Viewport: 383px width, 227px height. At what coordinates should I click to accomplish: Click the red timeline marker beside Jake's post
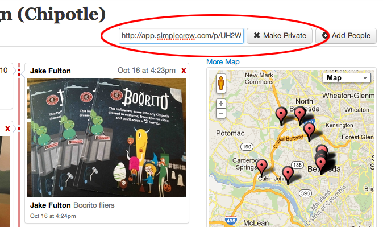(x=19, y=73)
